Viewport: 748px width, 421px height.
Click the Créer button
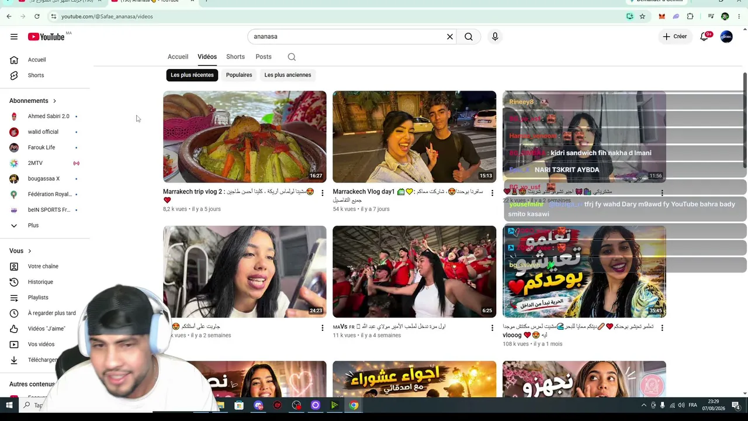tap(675, 37)
